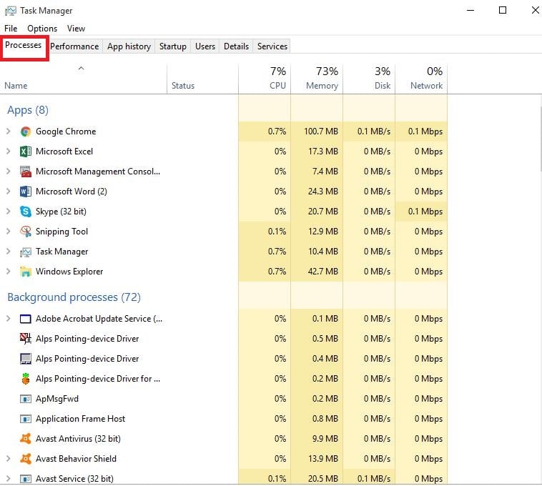This screenshot has width=542, height=486.
Task: Select the Google Chrome process name
Action: [66, 132]
